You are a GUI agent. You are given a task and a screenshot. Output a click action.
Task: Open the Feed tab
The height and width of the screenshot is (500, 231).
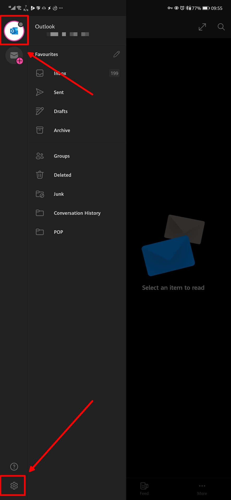coord(144,489)
